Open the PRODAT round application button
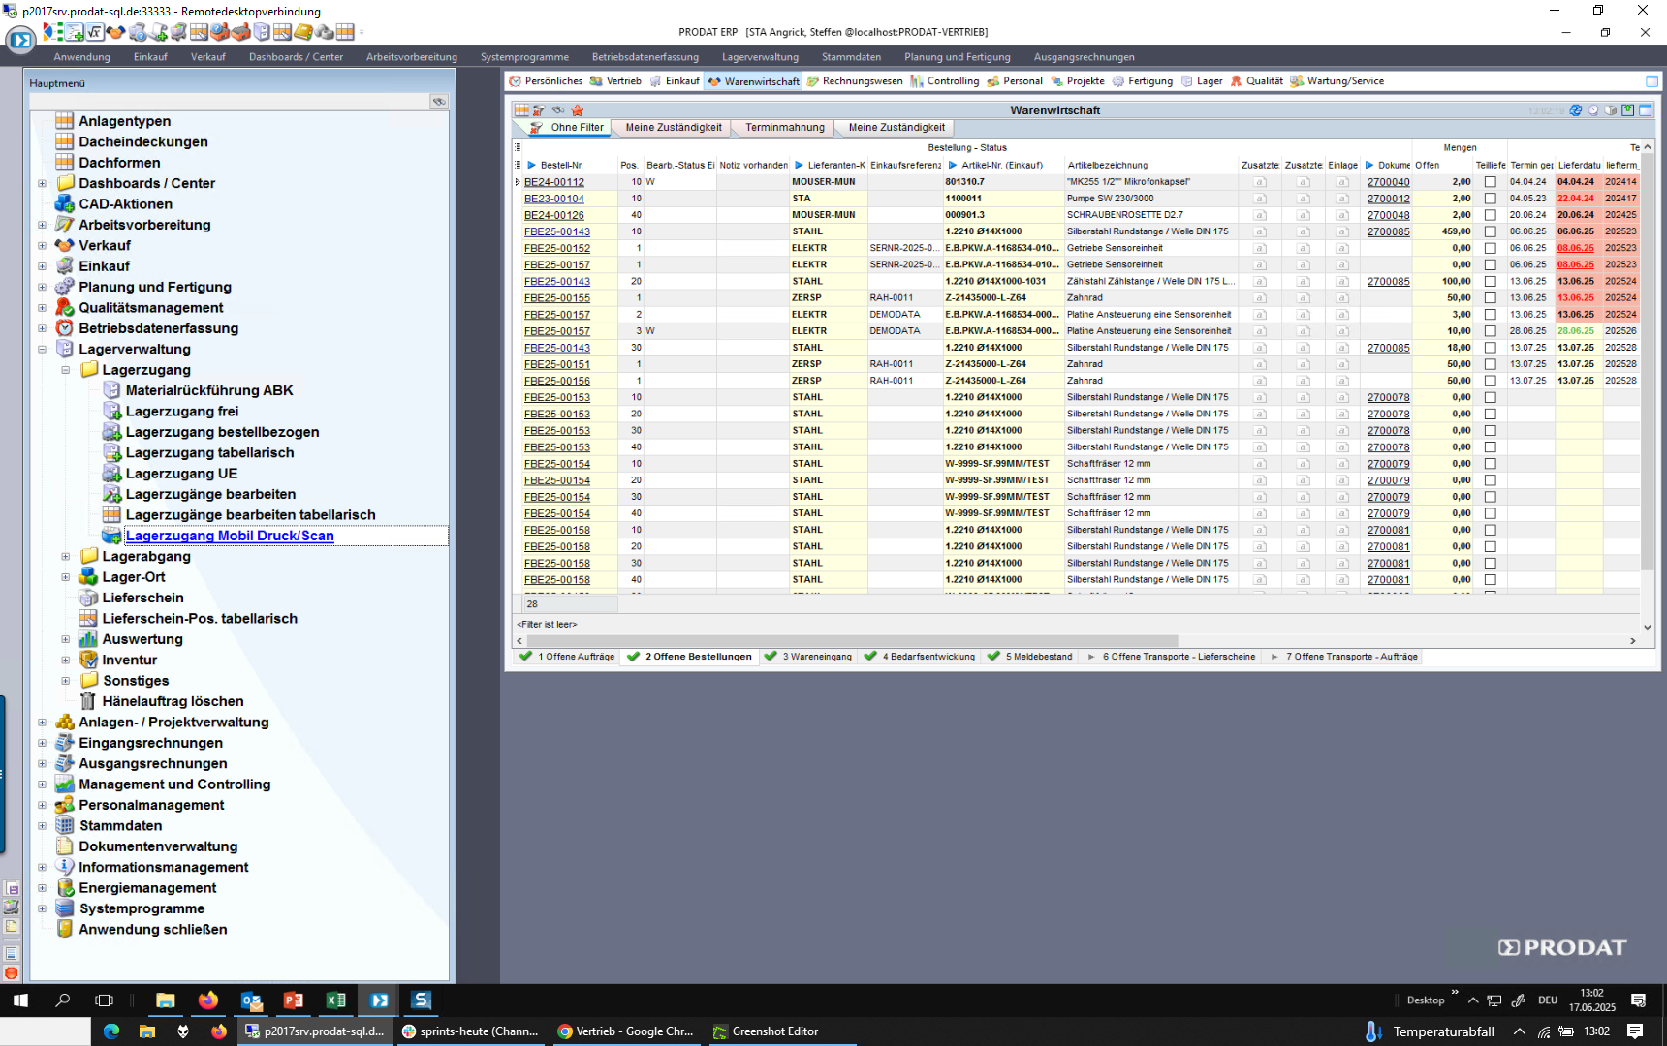 (x=20, y=40)
